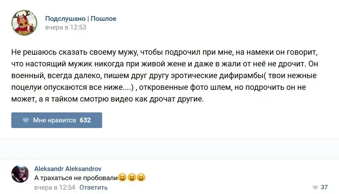Image resolution: width=339 pixels, height=194 pixels.
Task: Click the comment timestamp вчера в 12:54
Action: [x=55, y=187]
